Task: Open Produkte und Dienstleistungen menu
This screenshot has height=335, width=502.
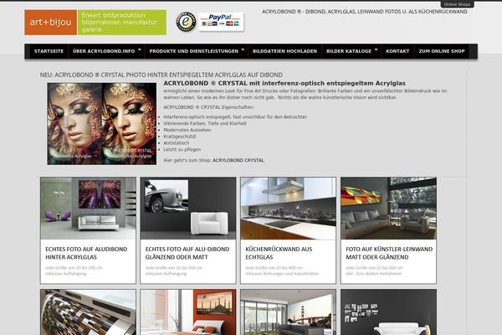Action: pos(194,51)
